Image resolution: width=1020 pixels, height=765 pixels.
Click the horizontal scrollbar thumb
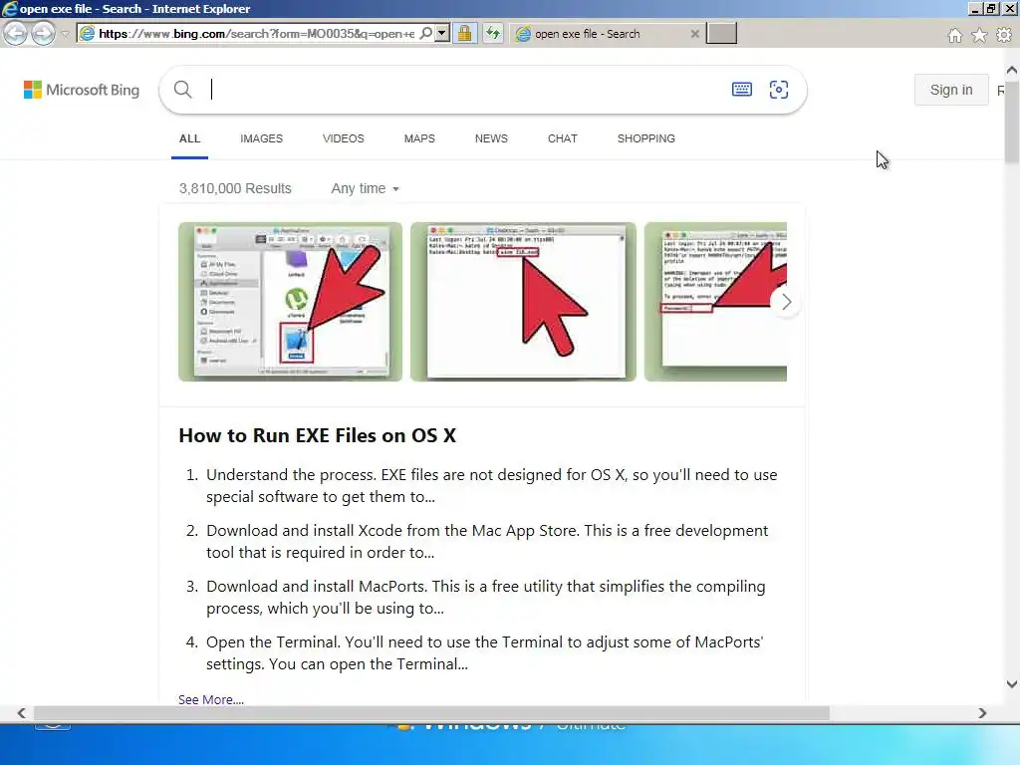[432, 713]
